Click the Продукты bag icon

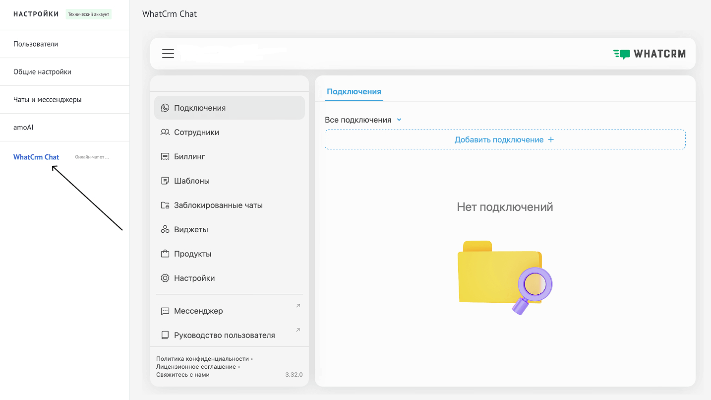point(165,254)
